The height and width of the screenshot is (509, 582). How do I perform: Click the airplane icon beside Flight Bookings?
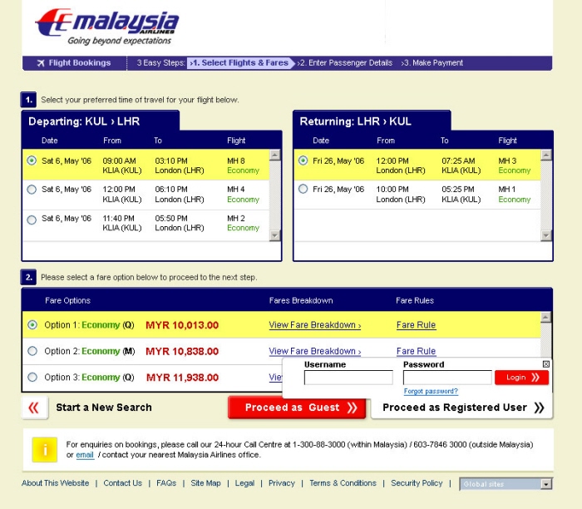[41, 63]
